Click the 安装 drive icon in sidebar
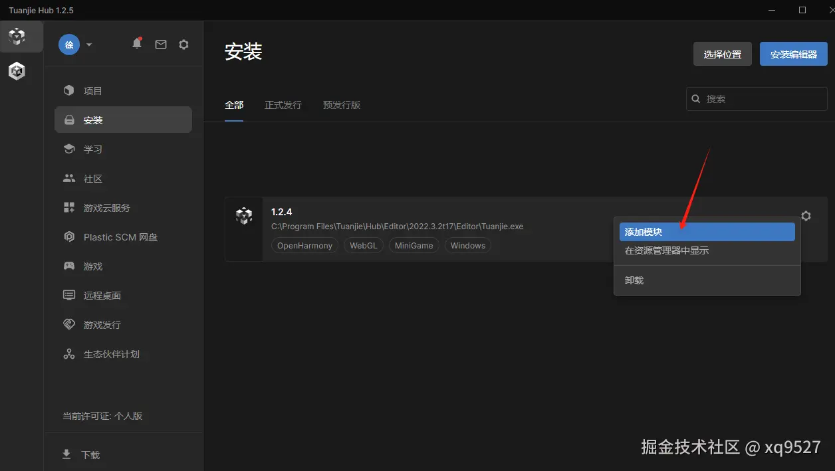Screen dimensions: 835x471 69,120
